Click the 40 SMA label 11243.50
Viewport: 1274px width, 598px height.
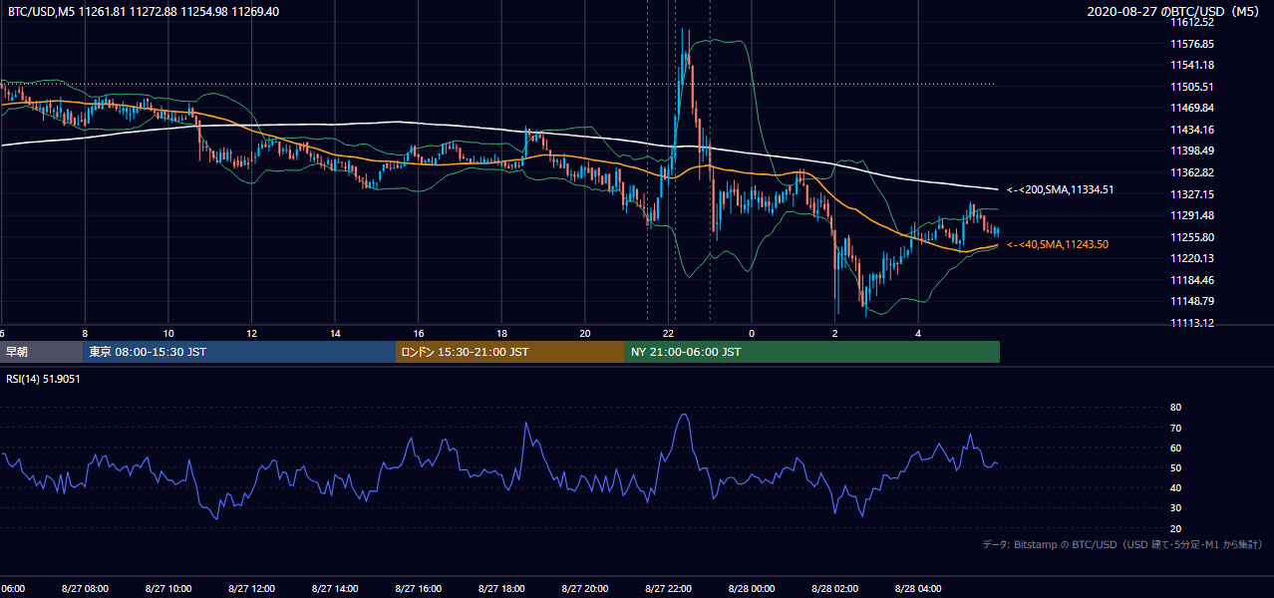1057,244
